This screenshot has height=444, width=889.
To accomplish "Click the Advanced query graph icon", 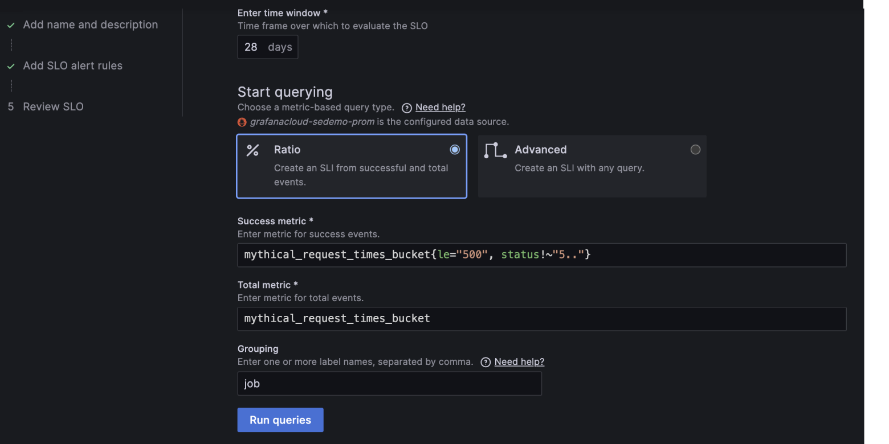I will 495,150.
